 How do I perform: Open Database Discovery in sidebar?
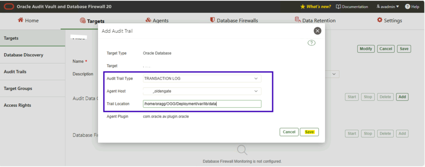[x=32, y=55]
